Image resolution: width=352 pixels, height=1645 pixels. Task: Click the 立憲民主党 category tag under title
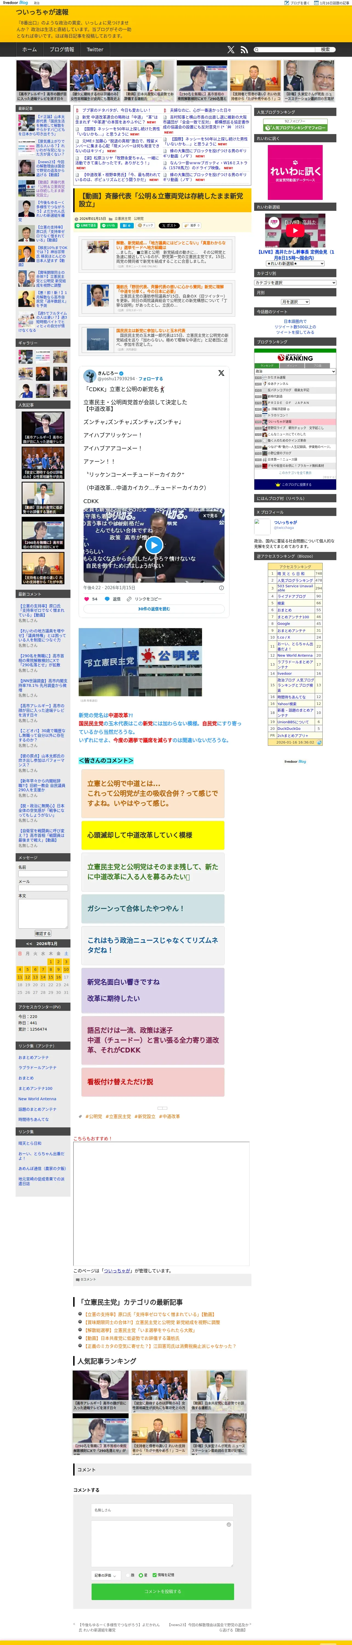pos(123,219)
